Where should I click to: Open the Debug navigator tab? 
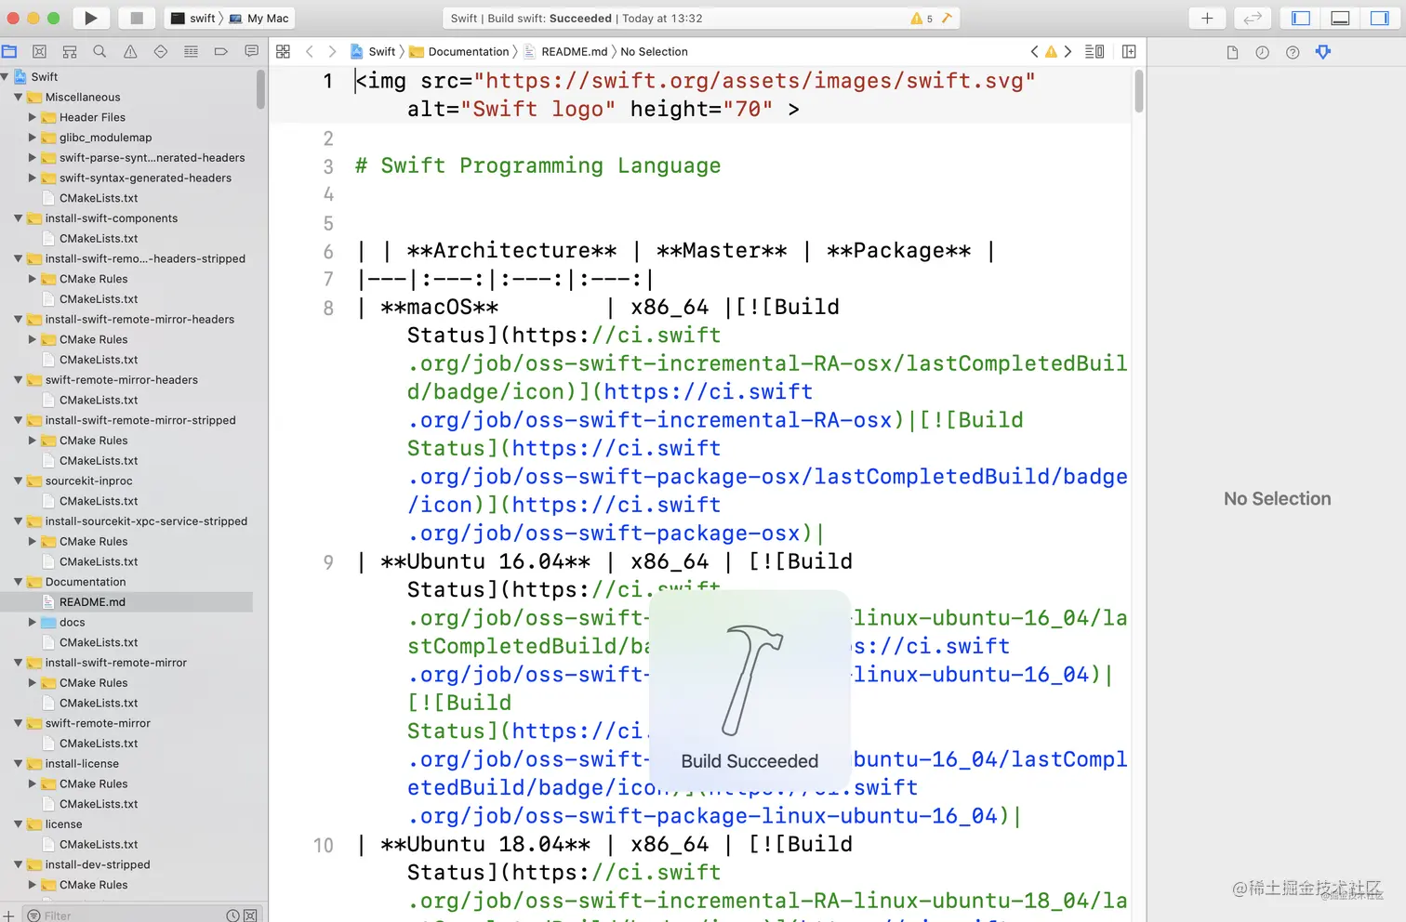pos(191,52)
